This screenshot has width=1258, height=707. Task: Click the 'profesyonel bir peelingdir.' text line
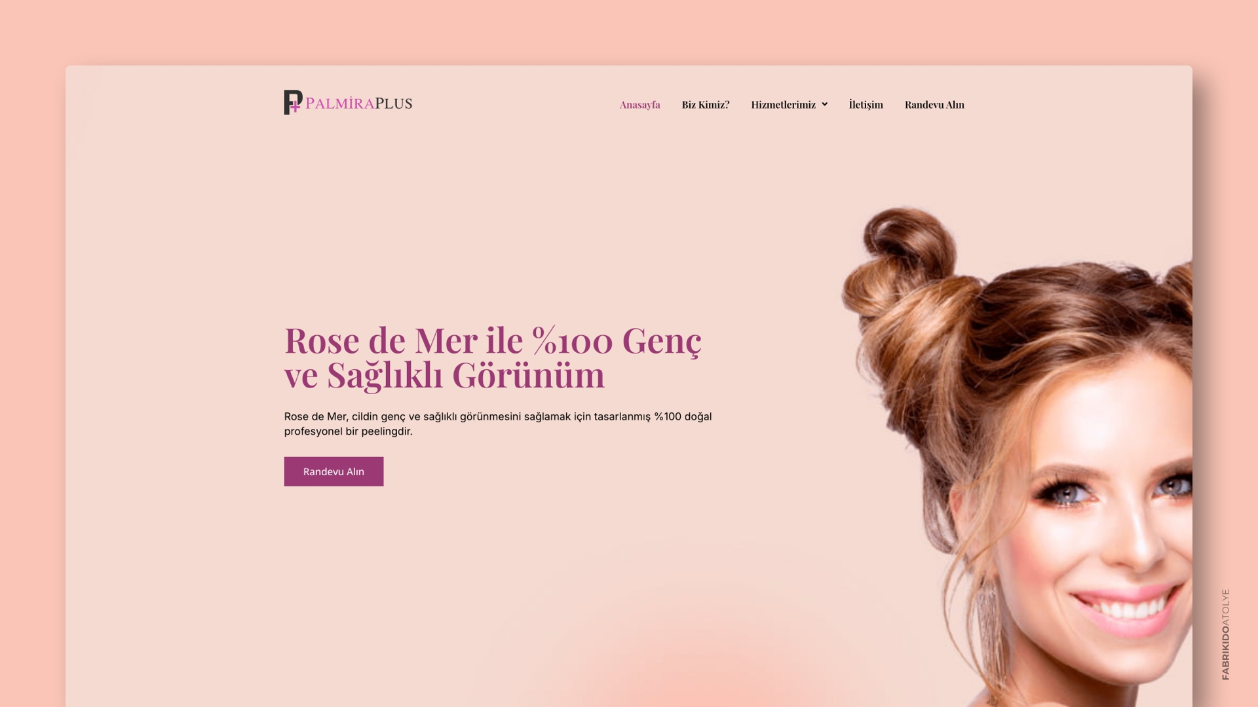tap(348, 431)
